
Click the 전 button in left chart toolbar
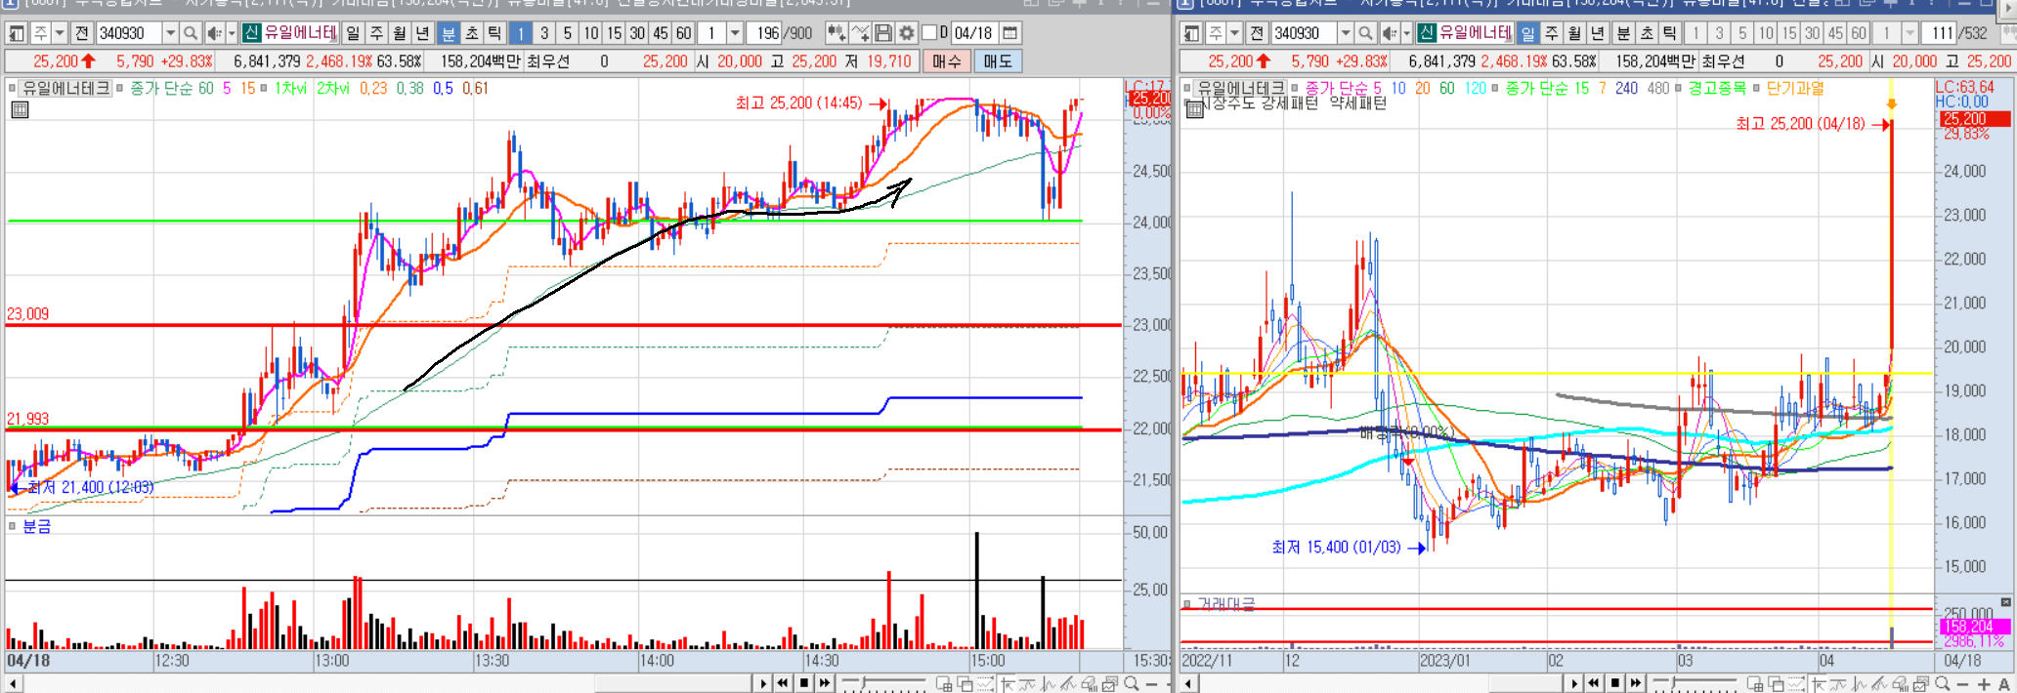coord(82,33)
